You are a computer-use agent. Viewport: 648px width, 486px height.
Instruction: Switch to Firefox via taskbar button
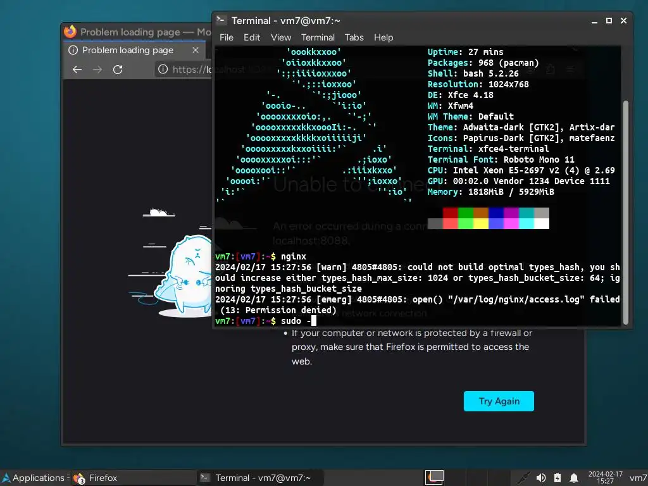(x=133, y=478)
